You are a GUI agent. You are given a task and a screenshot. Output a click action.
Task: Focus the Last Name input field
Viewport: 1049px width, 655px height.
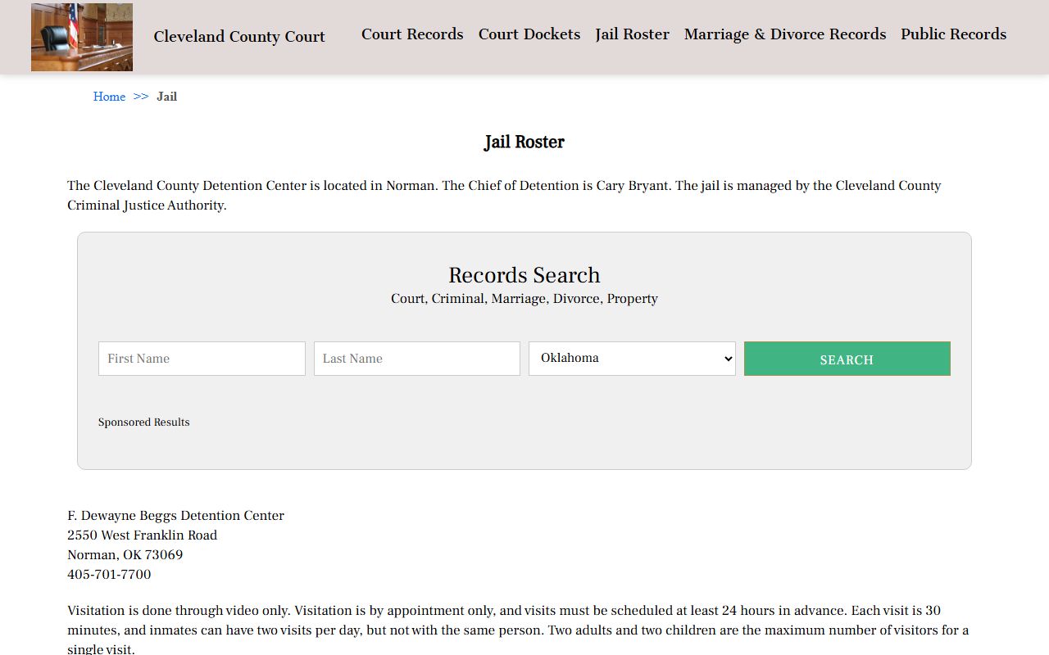(x=417, y=359)
